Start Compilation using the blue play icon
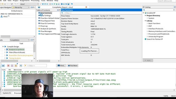 [x=52, y=4]
